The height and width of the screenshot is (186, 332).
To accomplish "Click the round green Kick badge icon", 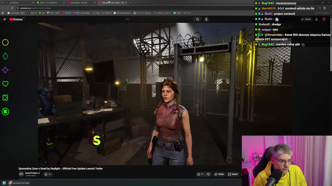I will coord(5,112).
